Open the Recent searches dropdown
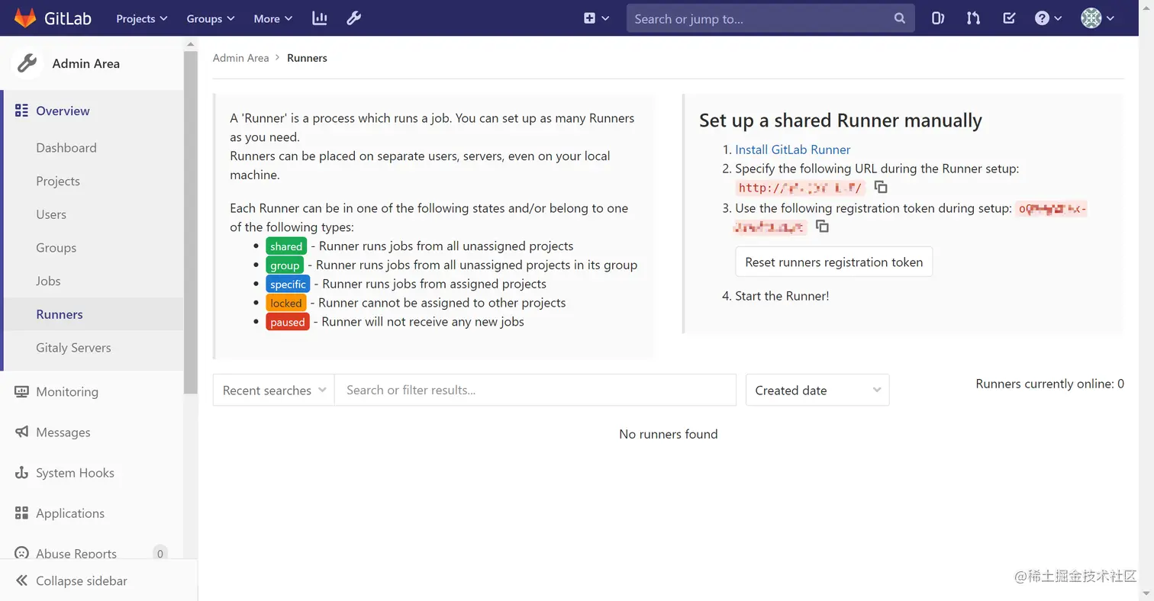 [x=274, y=390]
